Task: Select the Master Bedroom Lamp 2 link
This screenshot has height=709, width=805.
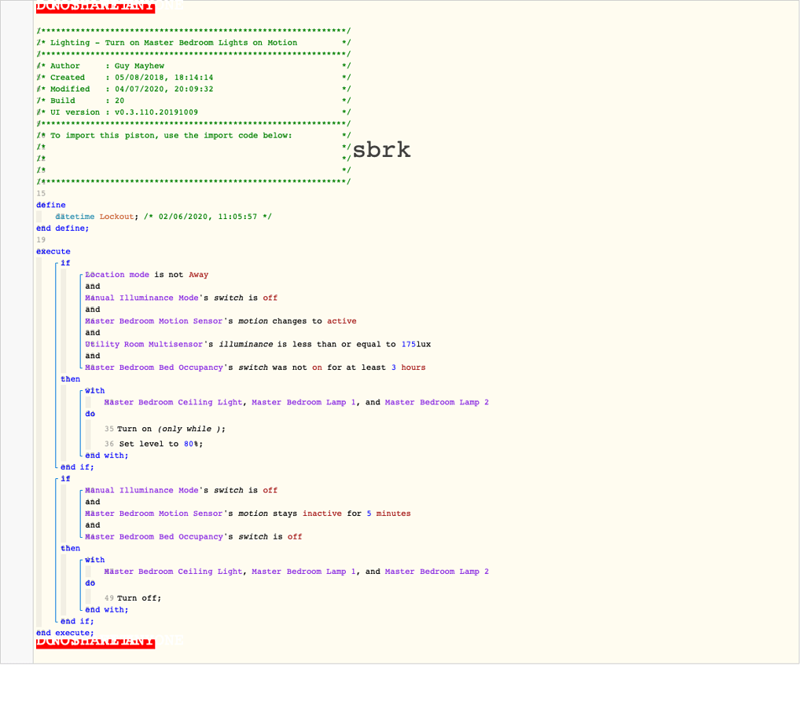Action: point(436,402)
